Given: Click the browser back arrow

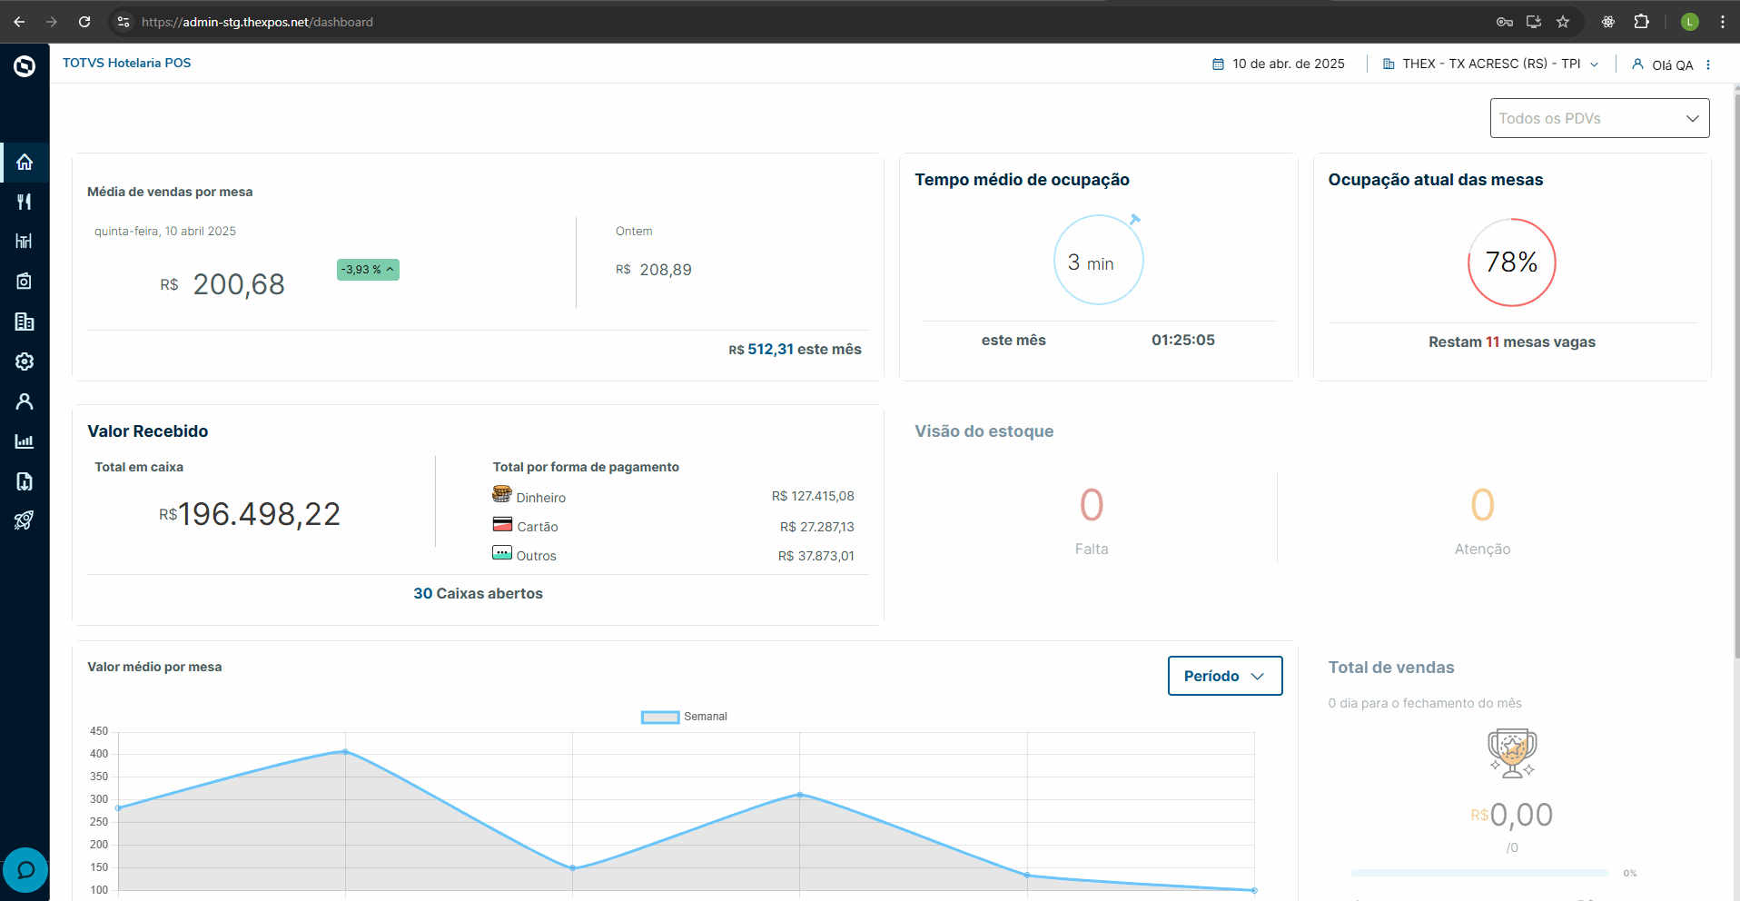Looking at the screenshot, I should coord(19,22).
